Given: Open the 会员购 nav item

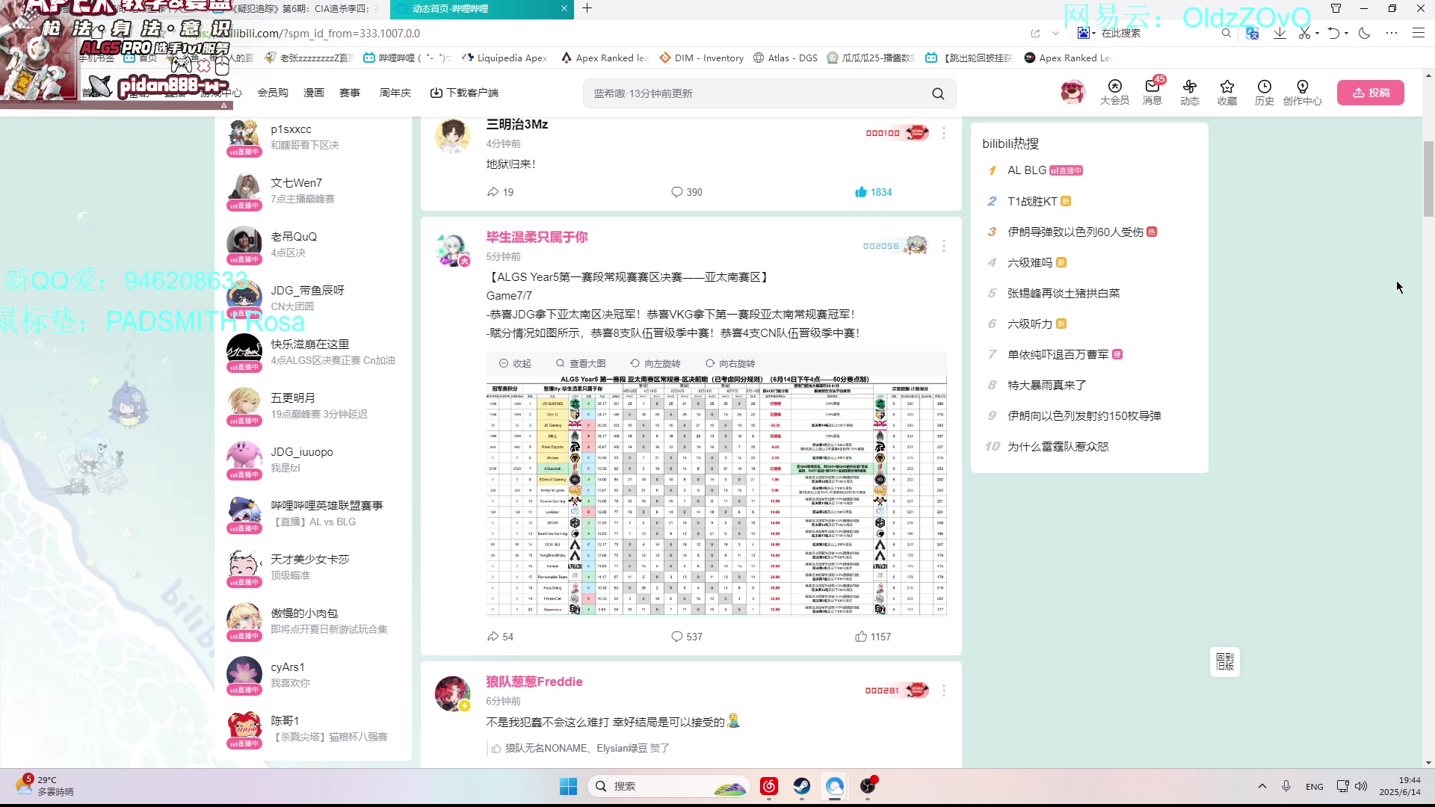Looking at the screenshot, I should click(x=273, y=93).
